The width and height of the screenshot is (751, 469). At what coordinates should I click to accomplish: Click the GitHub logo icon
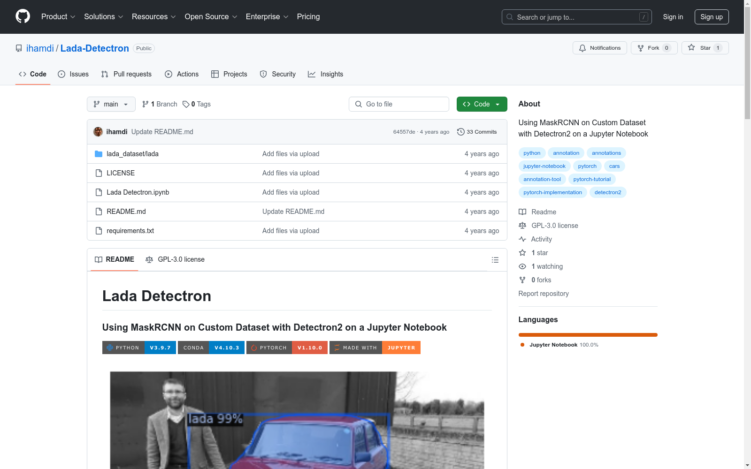(23, 16)
